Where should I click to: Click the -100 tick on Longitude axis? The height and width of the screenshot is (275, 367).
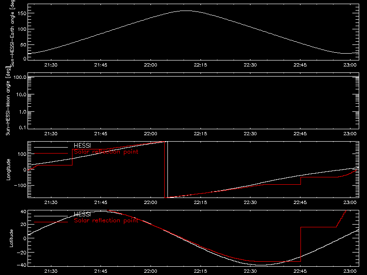coord(20,185)
